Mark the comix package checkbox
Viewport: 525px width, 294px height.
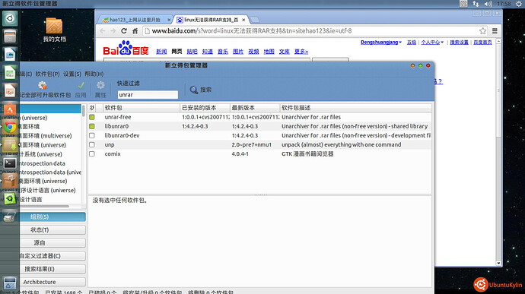tap(92, 154)
